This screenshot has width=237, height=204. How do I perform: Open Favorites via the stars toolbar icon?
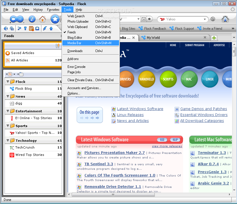click(19, 28)
